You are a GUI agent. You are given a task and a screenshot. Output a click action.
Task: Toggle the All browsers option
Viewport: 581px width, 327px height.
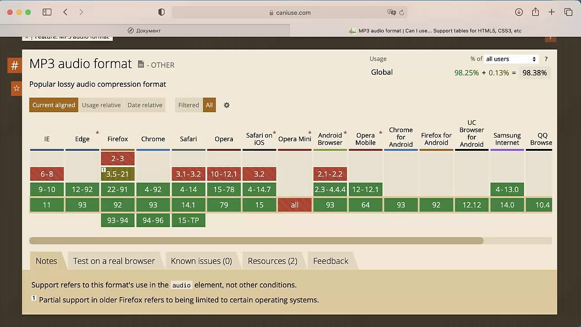point(209,105)
